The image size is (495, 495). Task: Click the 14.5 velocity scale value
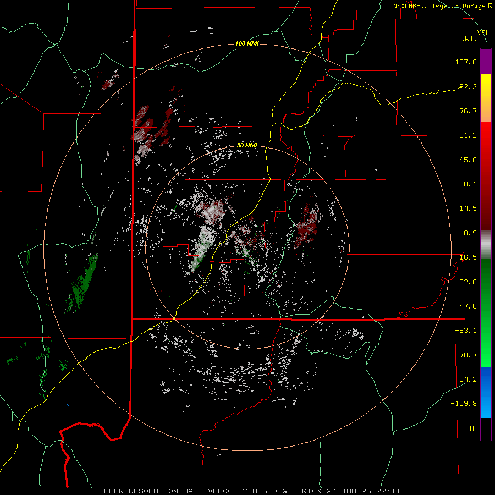click(x=468, y=208)
